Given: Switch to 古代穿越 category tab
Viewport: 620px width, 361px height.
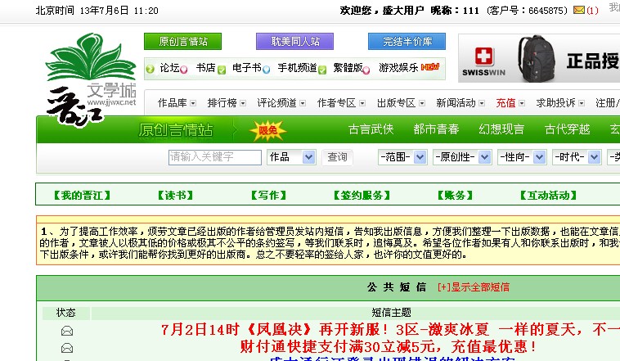Looking at the screenshot, I should click(567, 129).
